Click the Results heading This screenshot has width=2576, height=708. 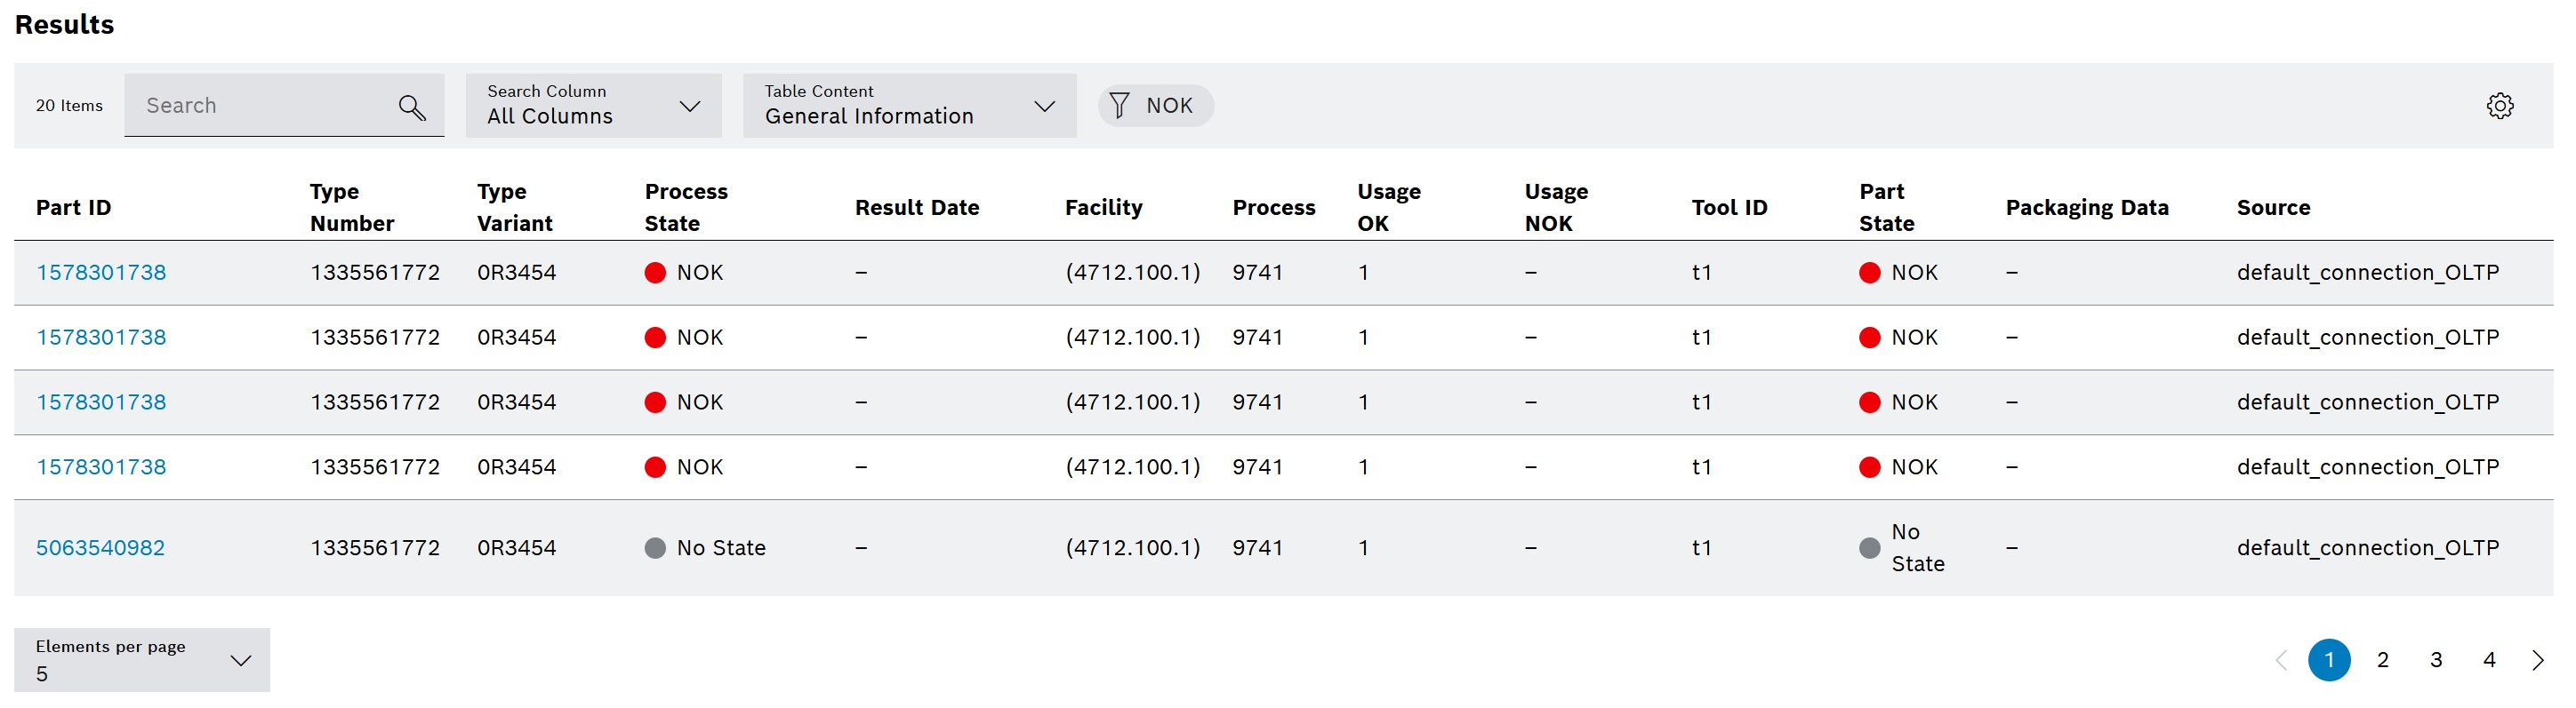point(64,24)
